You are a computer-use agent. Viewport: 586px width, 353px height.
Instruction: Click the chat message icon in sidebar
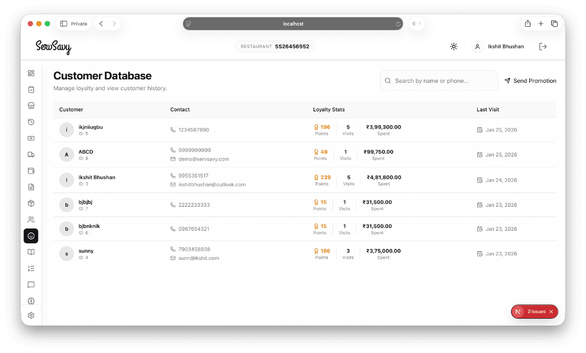[31, 284]
